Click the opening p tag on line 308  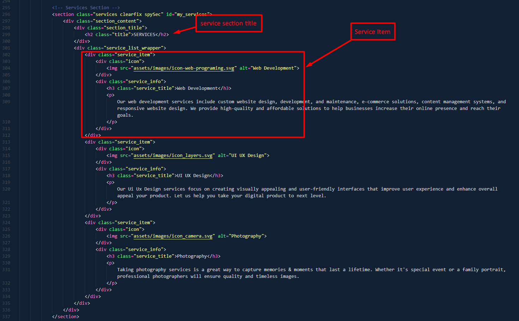click(x=111, y=95)
